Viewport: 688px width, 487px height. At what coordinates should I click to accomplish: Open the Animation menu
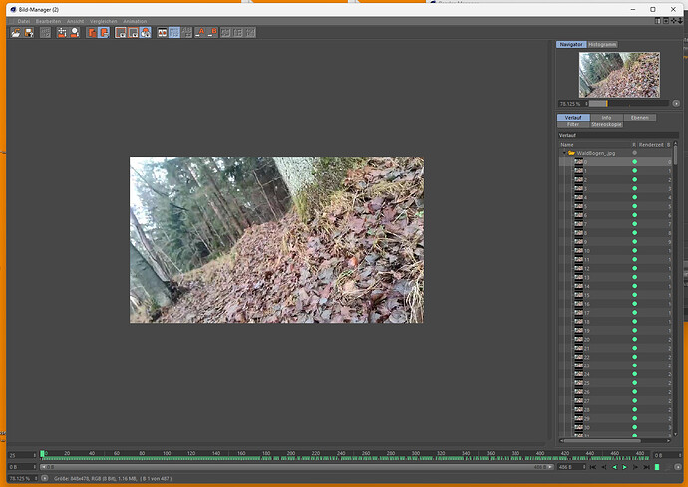coord(135,21)
